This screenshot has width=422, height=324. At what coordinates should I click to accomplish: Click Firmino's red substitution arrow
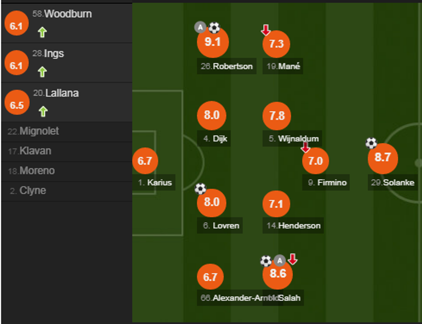305,147
